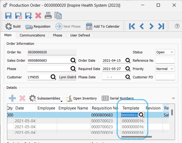
Task: Open the Order Date picker magnifier
Action: [x=128, y=60]
